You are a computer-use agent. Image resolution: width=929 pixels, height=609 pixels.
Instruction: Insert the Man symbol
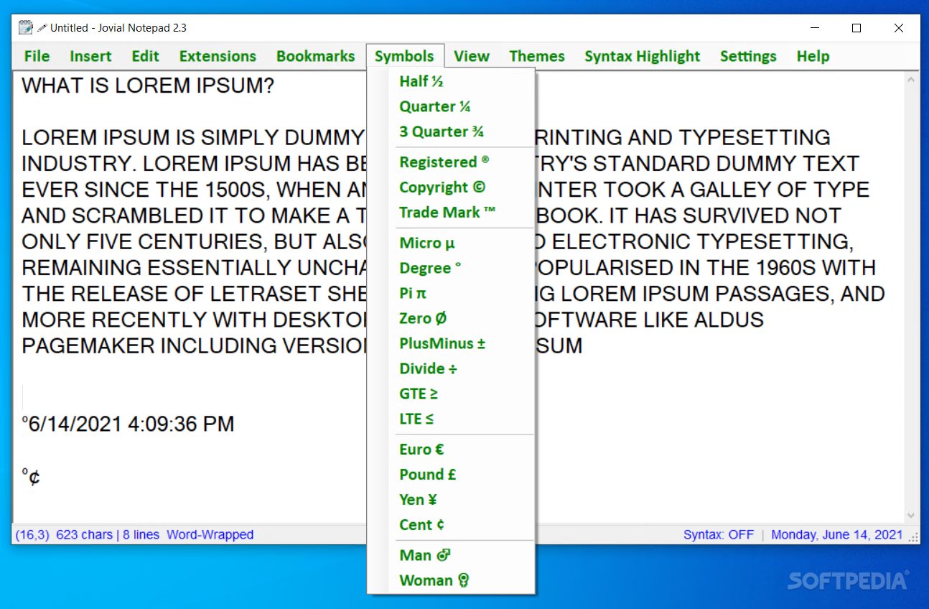pos(451,555)
